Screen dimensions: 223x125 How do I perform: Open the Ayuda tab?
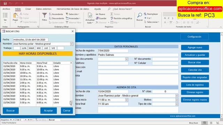pyautogui.click(x=98, y=9)
